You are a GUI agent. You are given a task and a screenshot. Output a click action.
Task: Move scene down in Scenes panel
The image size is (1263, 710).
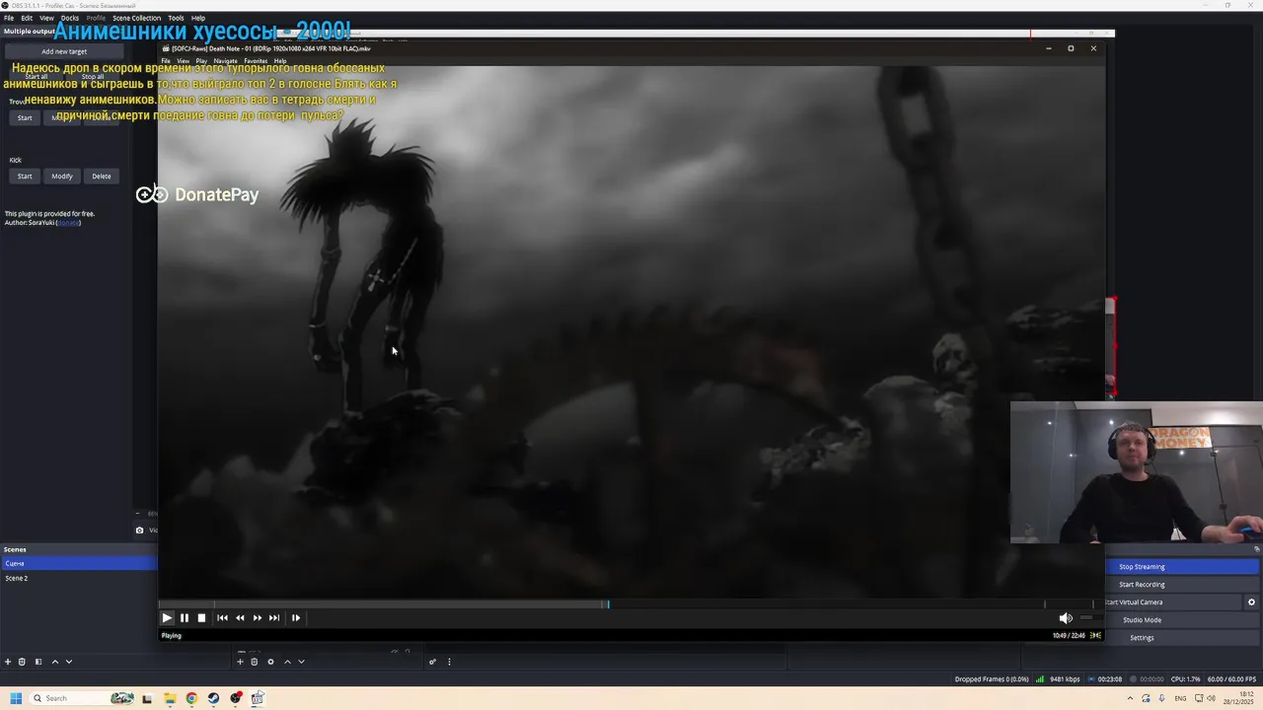tap(68, 662)
